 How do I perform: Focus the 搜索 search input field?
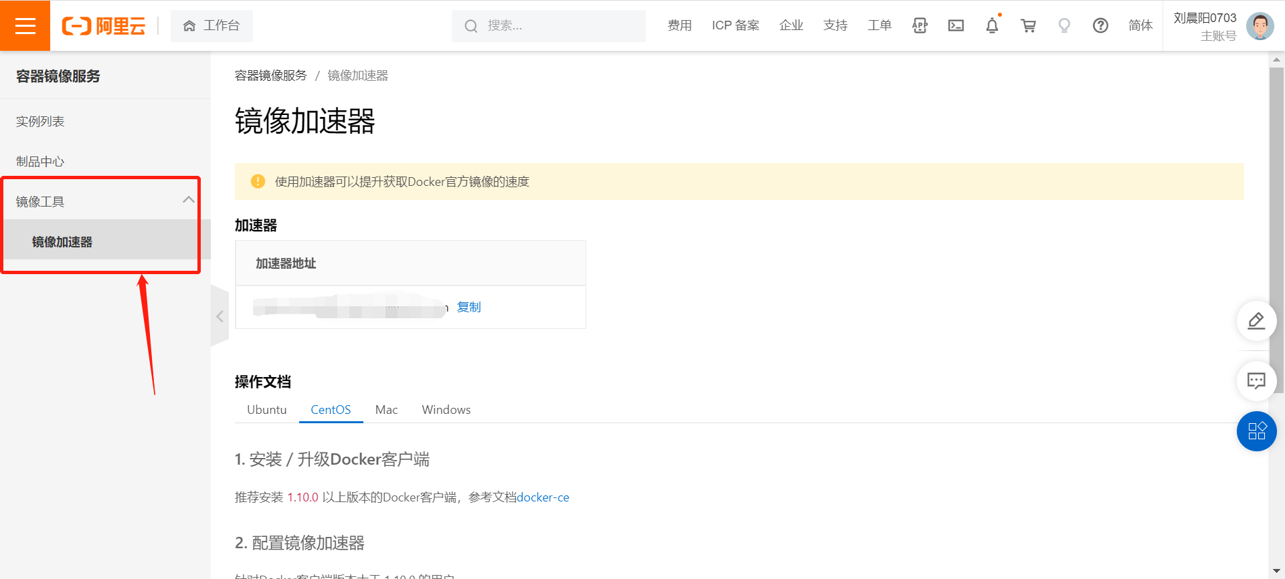pos(549,26)
